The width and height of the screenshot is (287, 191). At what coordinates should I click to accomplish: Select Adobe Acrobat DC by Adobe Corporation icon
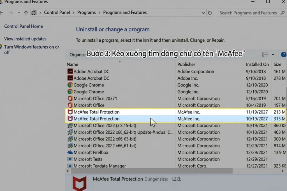pyautogui.click(x=70, y=71)
